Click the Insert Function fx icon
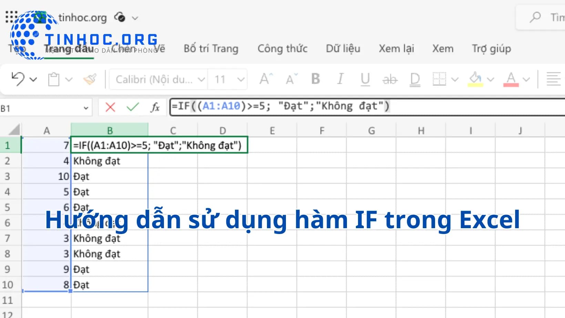The width and height of the screenshot is (565, 318). click(155, 107)
